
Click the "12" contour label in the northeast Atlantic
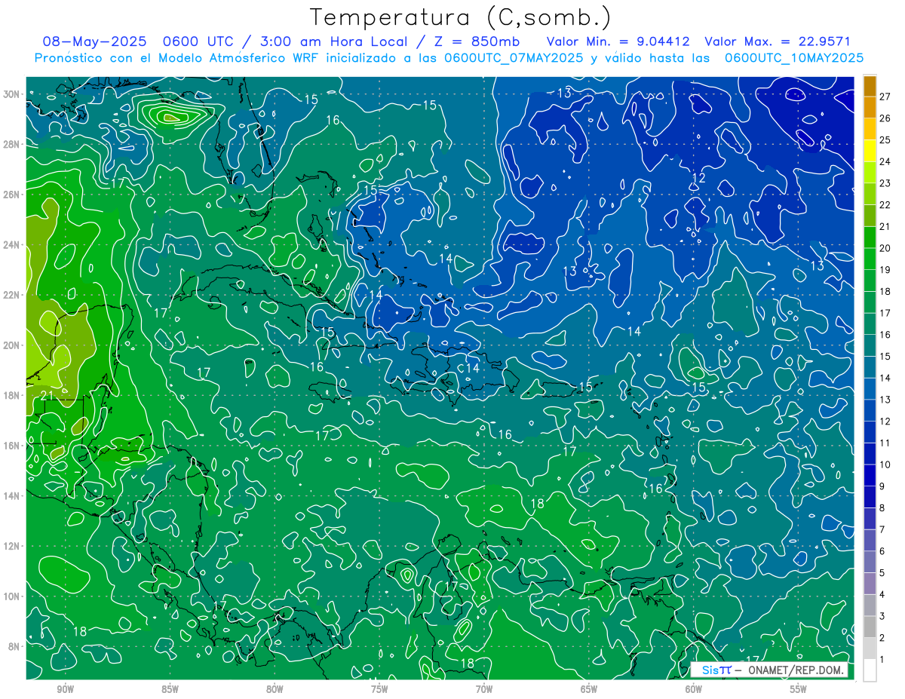(698, 178)
